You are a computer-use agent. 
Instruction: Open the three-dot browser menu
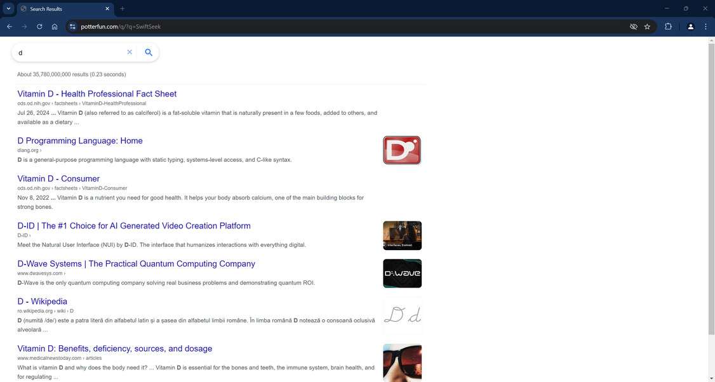(x=705, y=27)
